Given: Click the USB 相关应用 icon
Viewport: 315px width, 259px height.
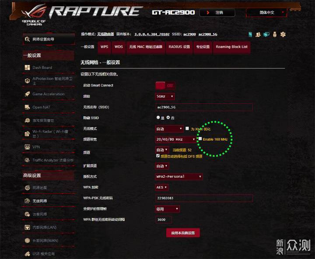Looking at the screenshot, I should (27, 254).
